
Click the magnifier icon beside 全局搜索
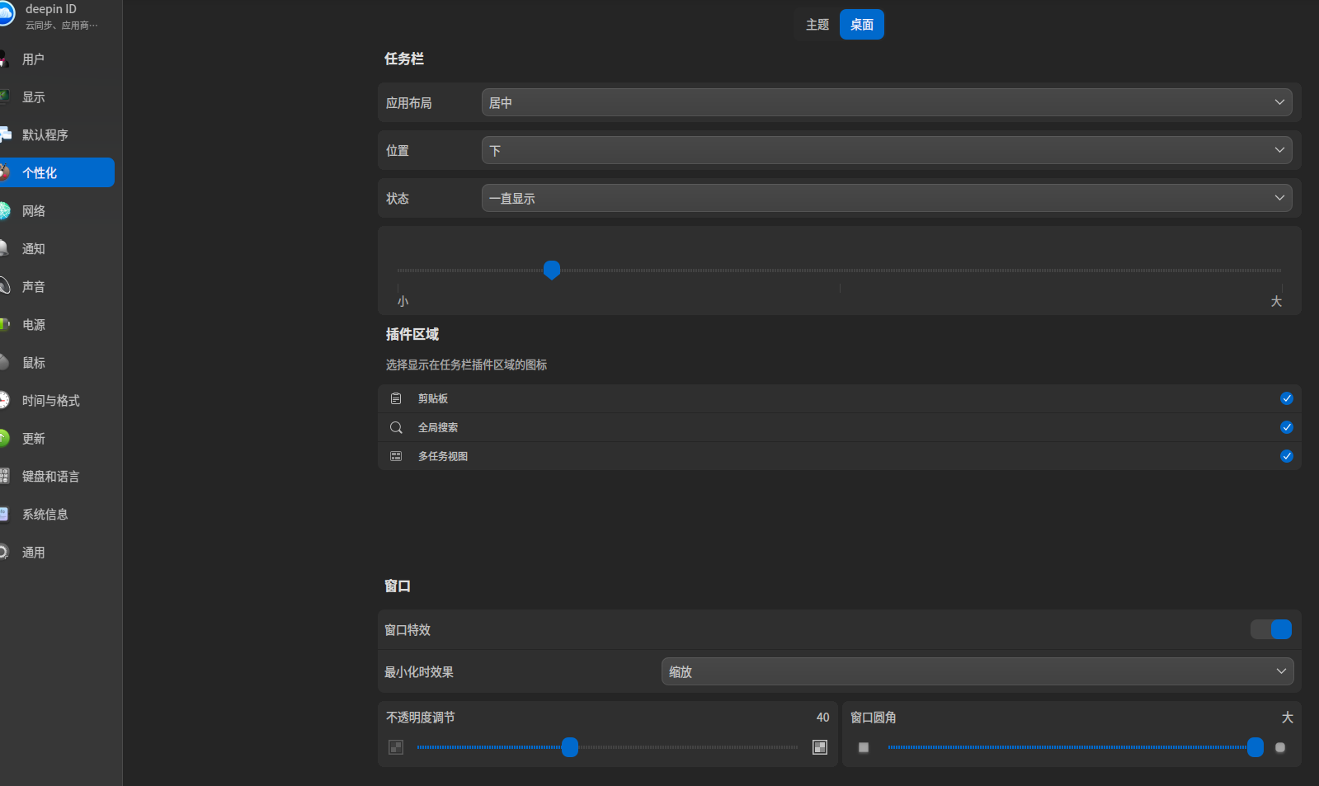point(396,427)
